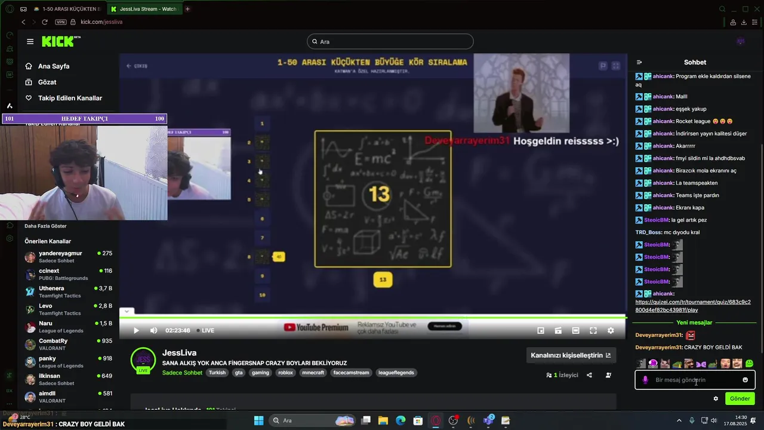Viewport: 764px width, 430px height.
Task: Open Uthenera channel in sidebar
Action: 68,291
